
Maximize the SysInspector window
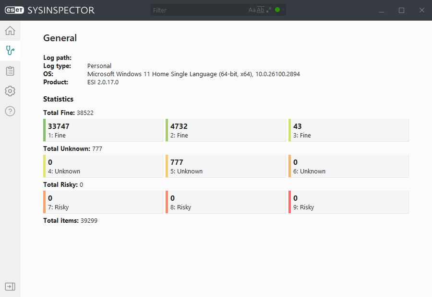pyautogui.click(x=401, y=10)
